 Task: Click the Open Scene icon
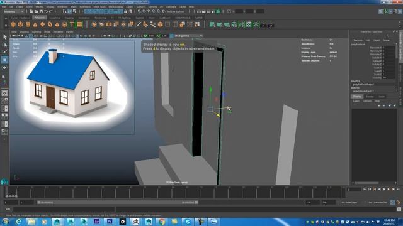coord(37,11)
